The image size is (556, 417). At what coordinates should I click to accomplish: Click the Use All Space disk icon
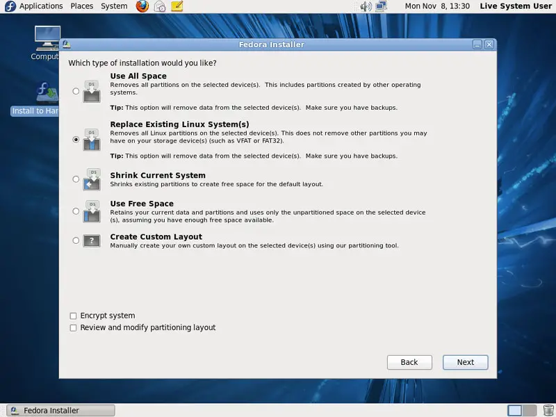(x=92, y=92)
